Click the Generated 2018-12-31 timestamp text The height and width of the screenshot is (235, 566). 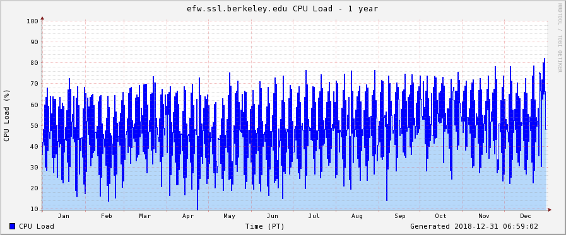click(x=474, y=226)
